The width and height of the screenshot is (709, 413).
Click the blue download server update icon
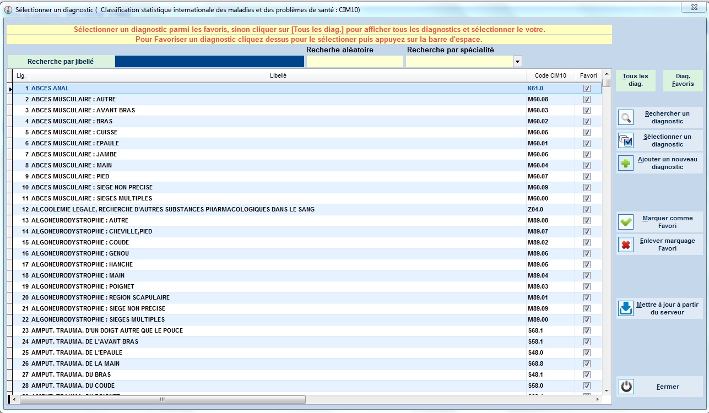[626, 308]
